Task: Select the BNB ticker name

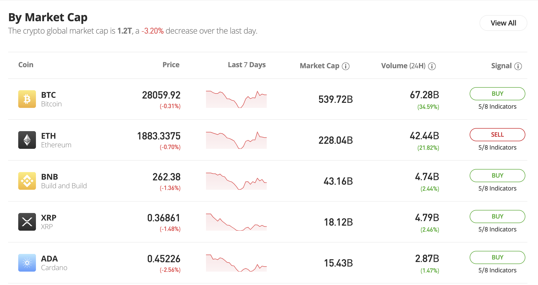Action: (x=50, y=177)
